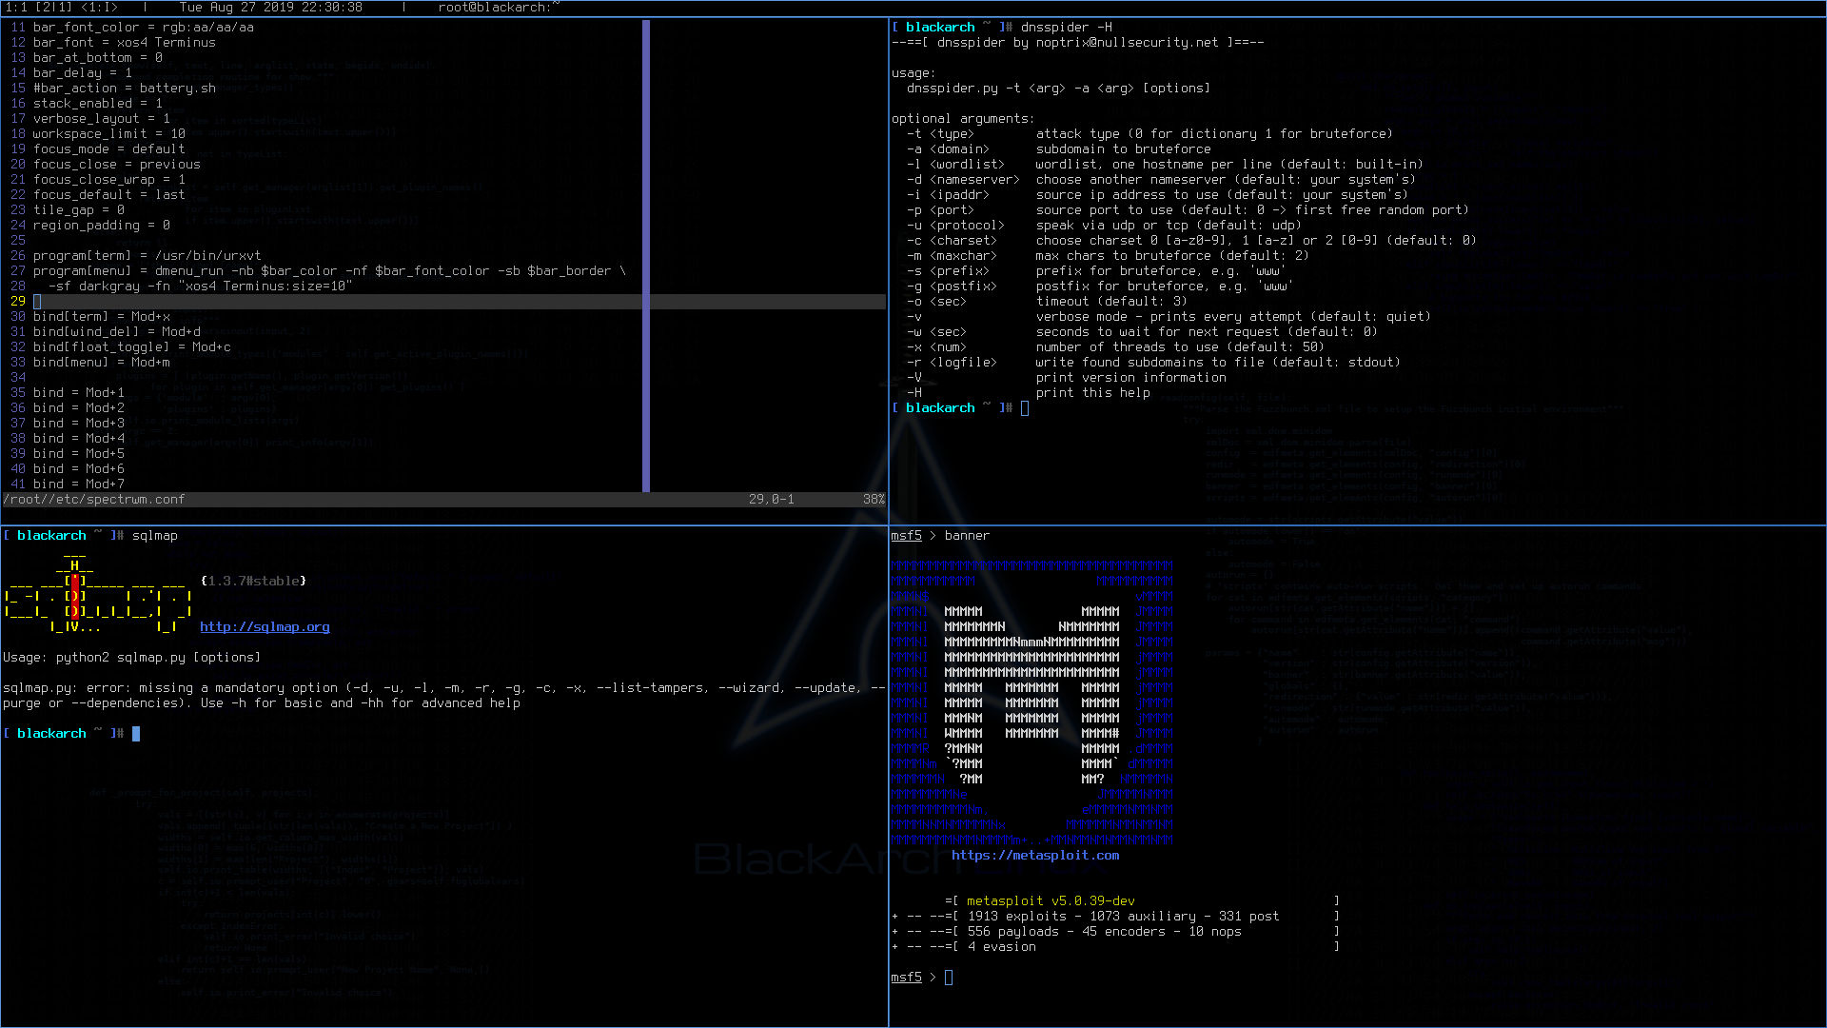Viewport: 1827px width, 1028px height.
Task: Focus the msf5 prompt at the bottom
Action: pos(948,978)
